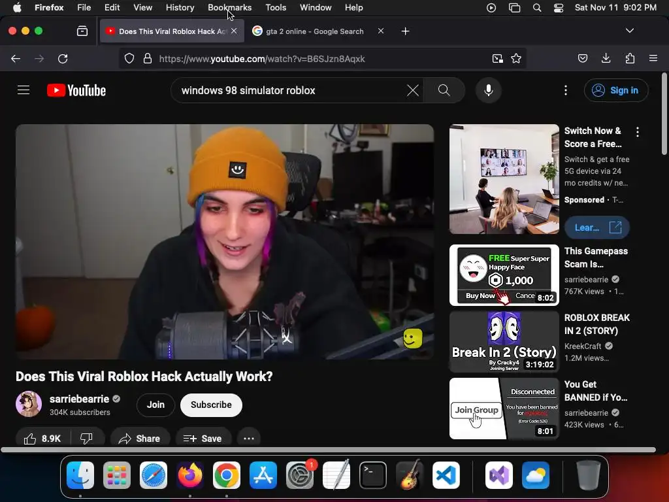Open the sponsored Switch Now ad thumbnail
This screenshot has width=669, height=502.
point(504,179)
